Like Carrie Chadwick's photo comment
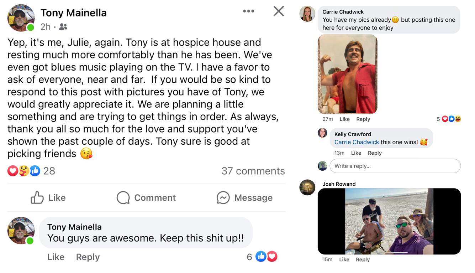The height and width of the screenshot is (273, 475). (344, 119)
